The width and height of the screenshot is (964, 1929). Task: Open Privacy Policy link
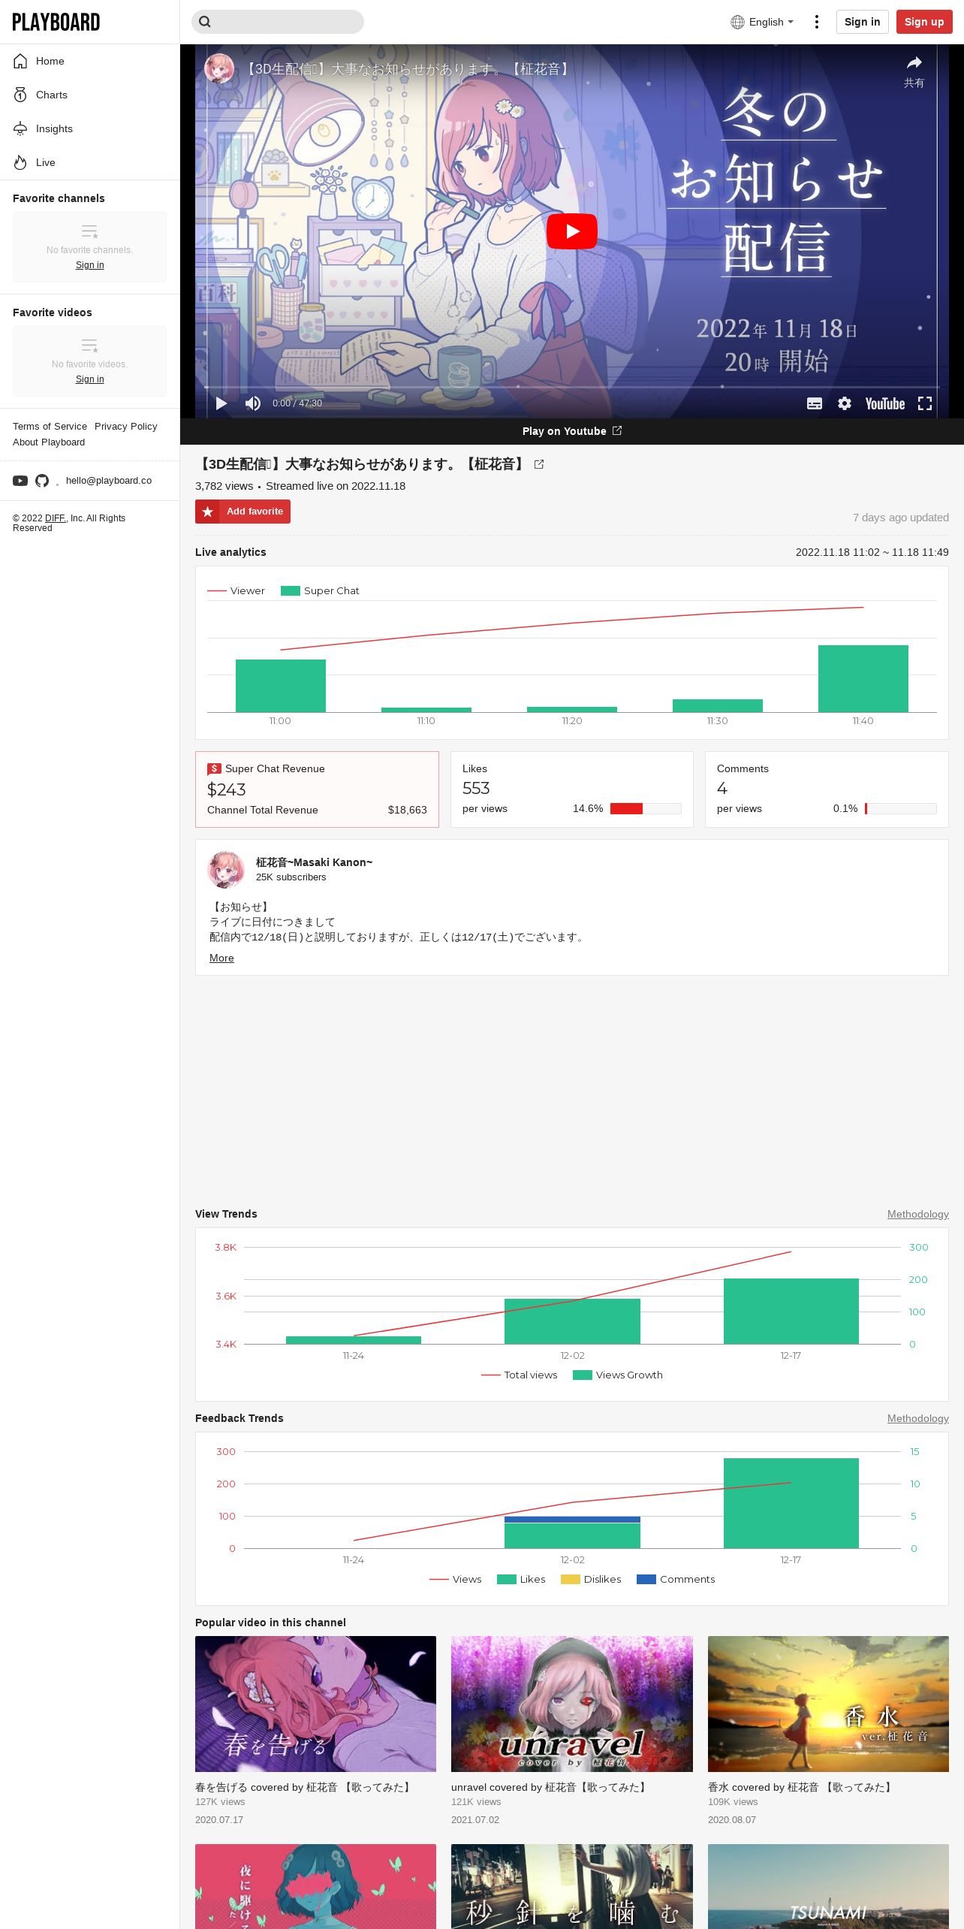coord(126,426)
